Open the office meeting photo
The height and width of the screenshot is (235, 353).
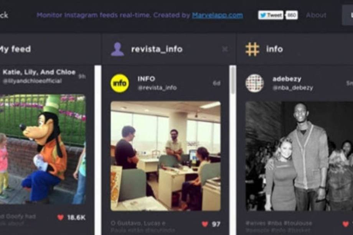166,156
